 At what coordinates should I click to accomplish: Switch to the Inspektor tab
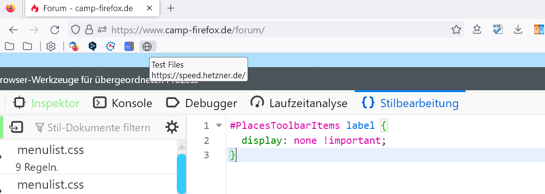pos(46,103)
